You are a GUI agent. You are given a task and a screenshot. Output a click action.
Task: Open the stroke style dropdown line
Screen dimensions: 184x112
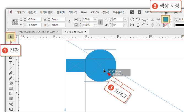pos(179,25)
